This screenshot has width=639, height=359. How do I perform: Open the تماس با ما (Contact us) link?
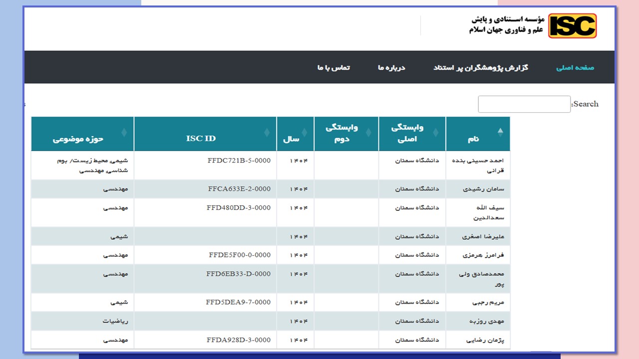pyautogui.click(x=333, y=68)
